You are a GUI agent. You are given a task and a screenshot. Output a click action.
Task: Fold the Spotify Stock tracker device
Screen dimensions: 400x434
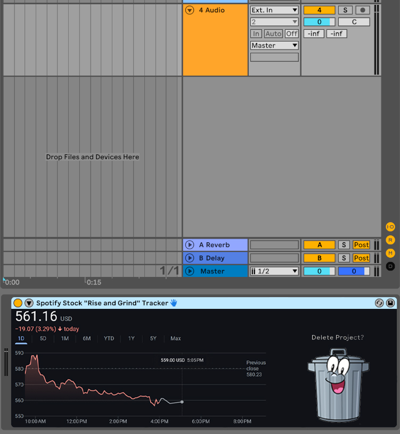(29, 303)
